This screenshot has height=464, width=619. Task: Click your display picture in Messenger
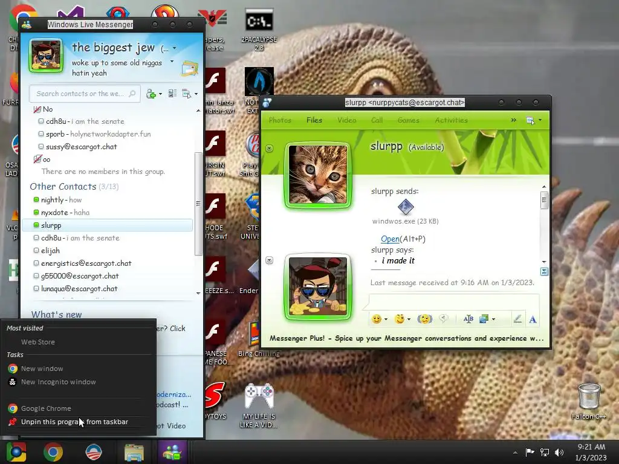[46, 55]
